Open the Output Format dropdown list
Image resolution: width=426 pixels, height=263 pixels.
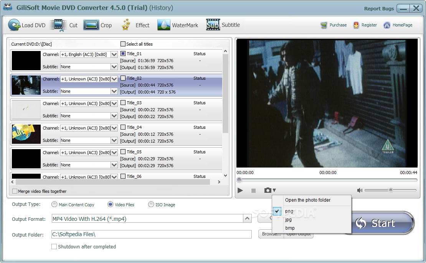click(247, 219)
